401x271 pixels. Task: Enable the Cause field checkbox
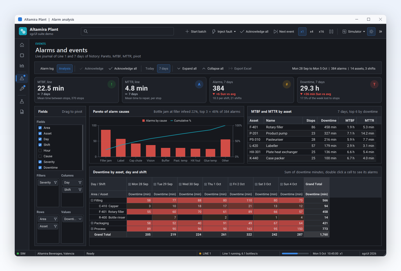click(x=40, y=156)
